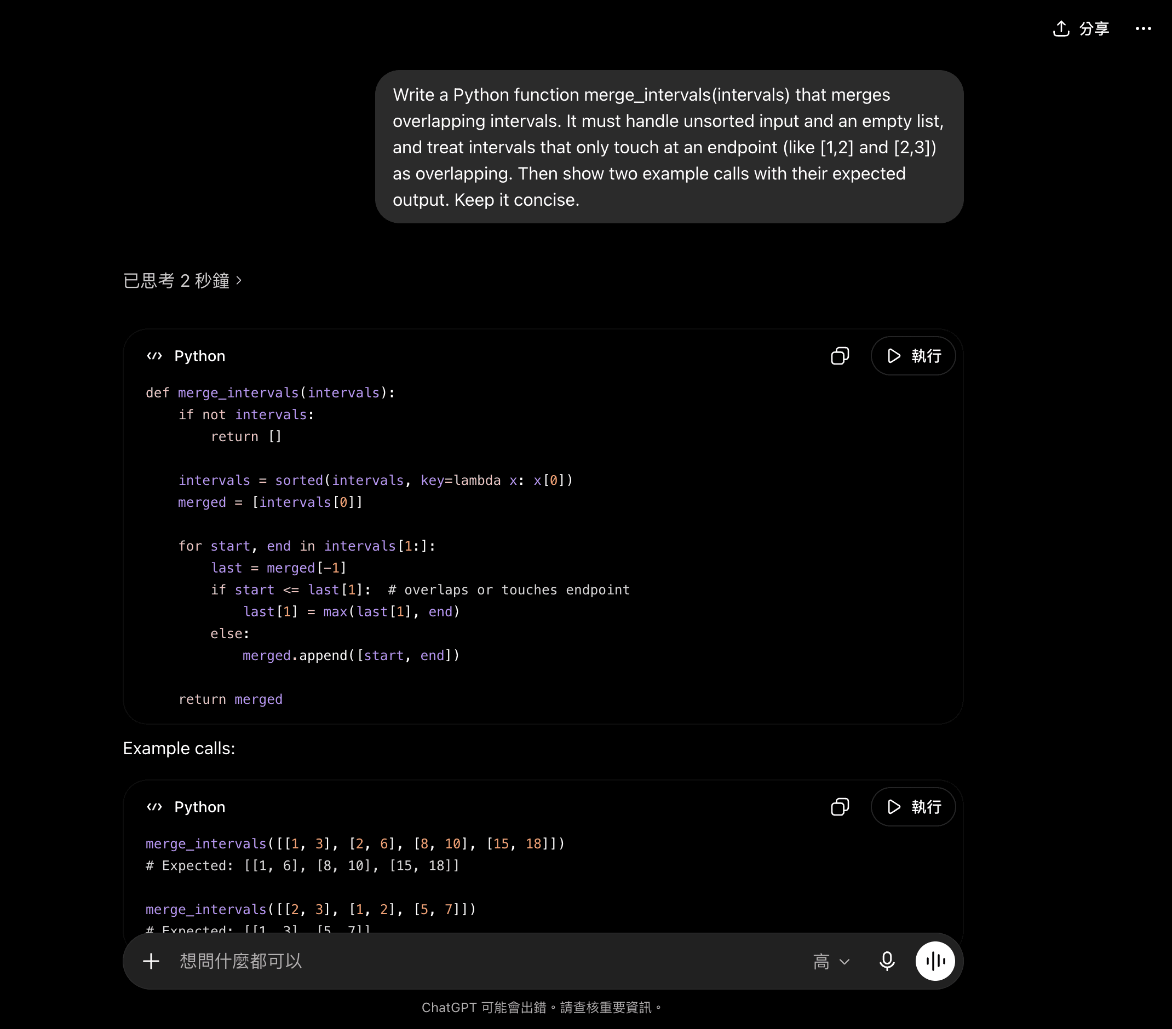Run the merge_intervals function code with 執行
This screenshot has width=1172, height=1029.
[x=914, y=356]
